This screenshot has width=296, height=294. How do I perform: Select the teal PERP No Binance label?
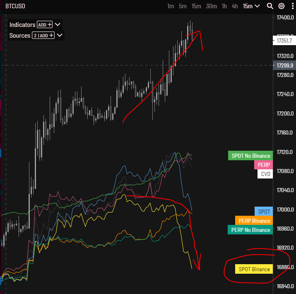250,230
